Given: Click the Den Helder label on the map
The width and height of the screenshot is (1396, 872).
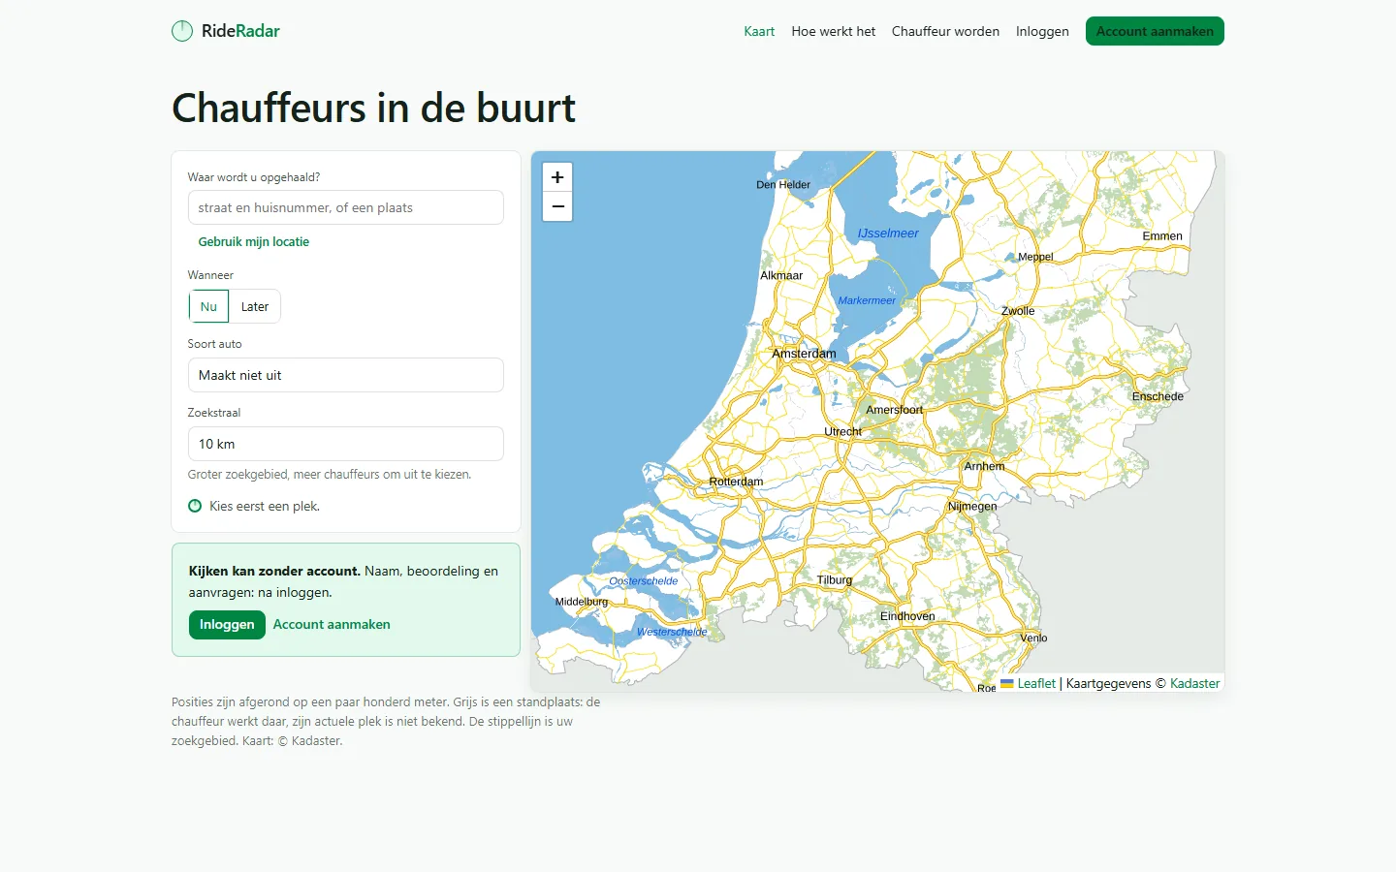Looking at the screenshot, I should pos(783,185).
